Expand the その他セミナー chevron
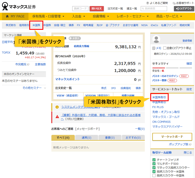 (x=45, y=88)
